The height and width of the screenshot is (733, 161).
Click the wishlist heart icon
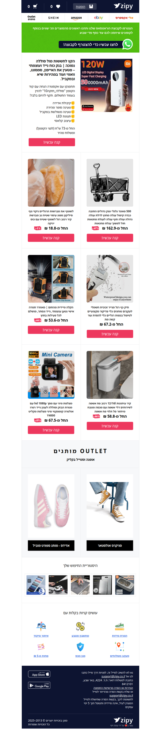[58, 6]
